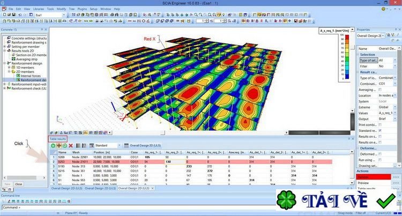The width and height of the screenshot is (402, 216).
Task: Open the Values A_s_req_1 dropdown
Action: click(x=395, y=113)
